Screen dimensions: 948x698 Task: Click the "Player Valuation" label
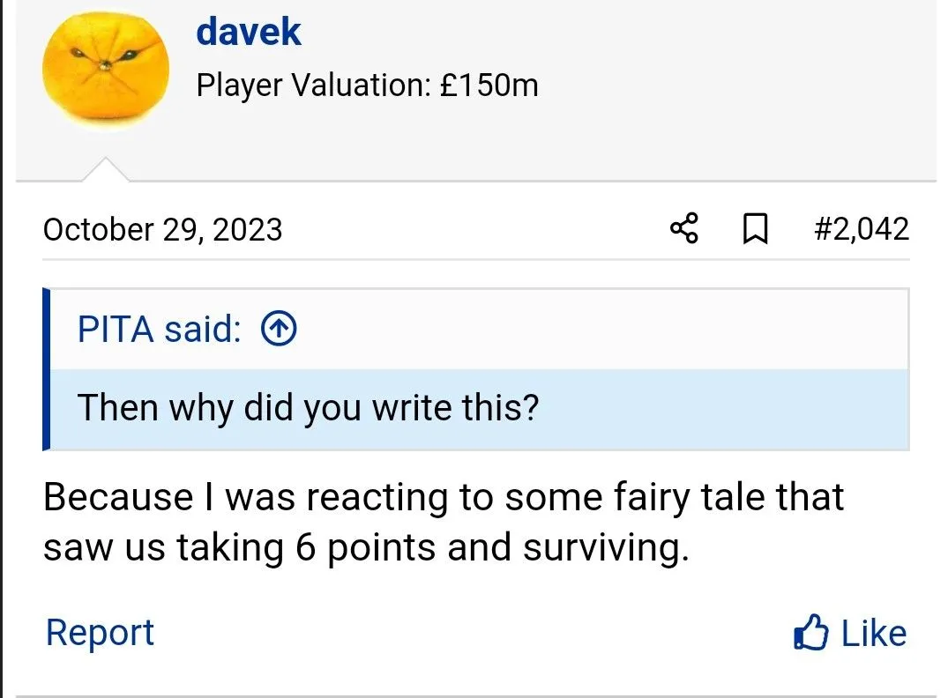click(x=312, y=85)
